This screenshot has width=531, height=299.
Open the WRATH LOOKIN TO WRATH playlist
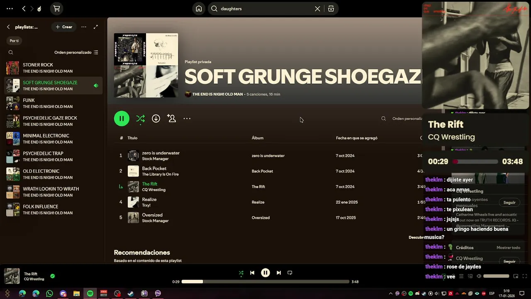tap(54, 192)
